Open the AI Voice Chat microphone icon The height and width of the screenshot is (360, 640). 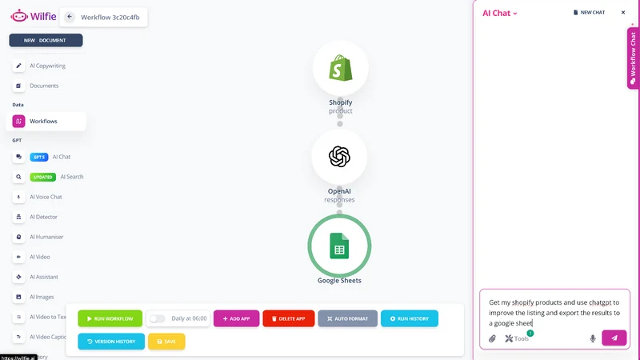(x=18, y=197)
